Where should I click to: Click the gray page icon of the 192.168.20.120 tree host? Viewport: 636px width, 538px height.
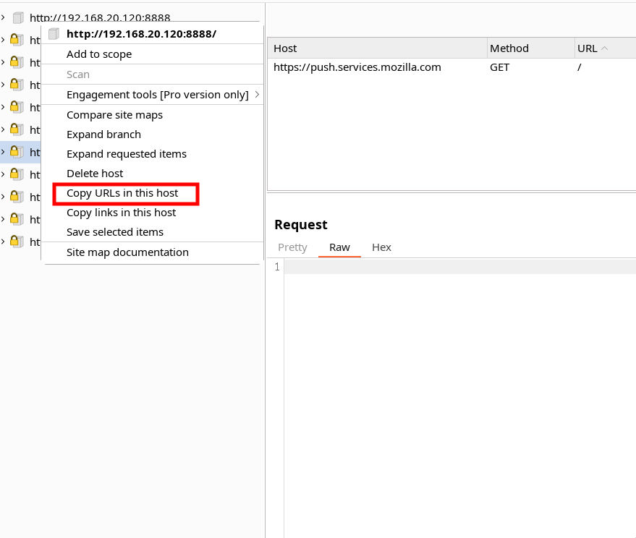coord(18,17)
